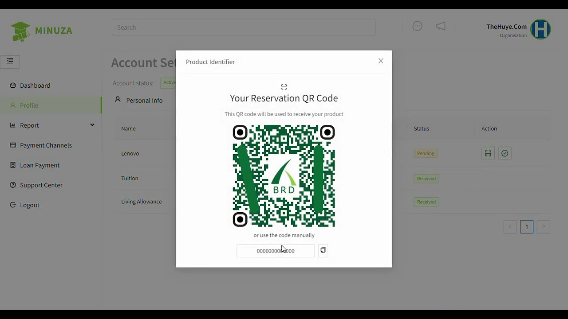Copy the manual reservation code
The width and height of the screenshot is (568, 319).
323,250
